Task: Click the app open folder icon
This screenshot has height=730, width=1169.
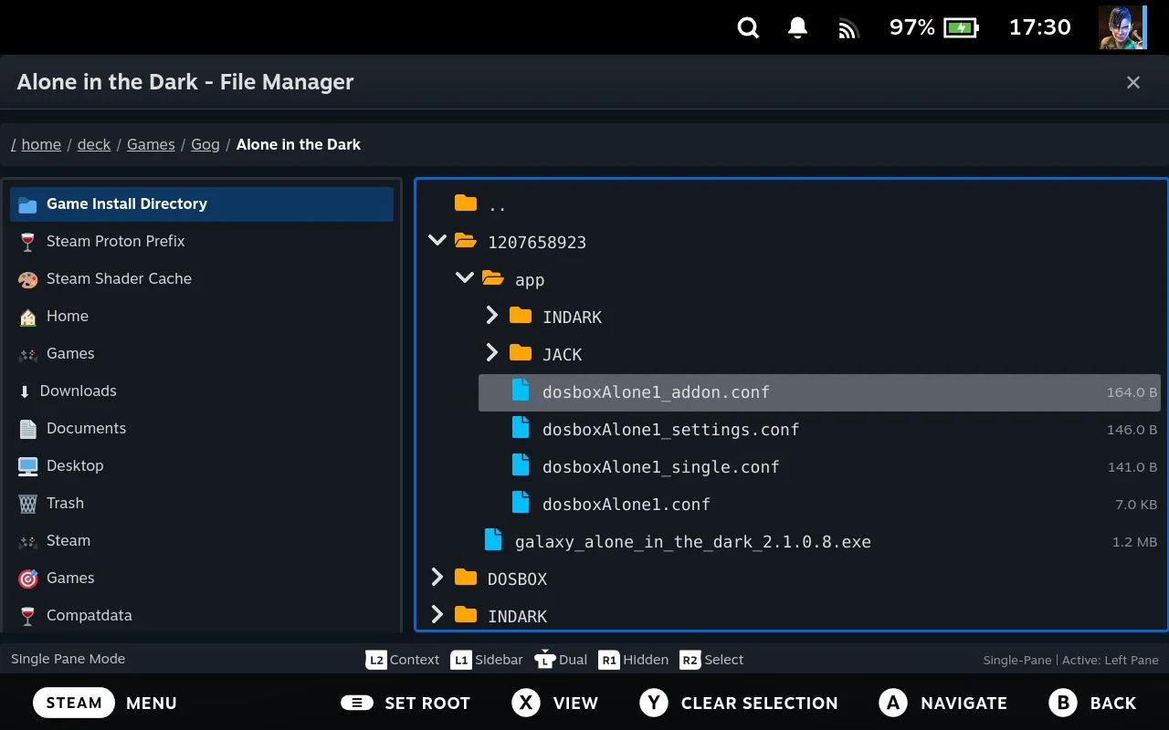Action: click(493, 278)
